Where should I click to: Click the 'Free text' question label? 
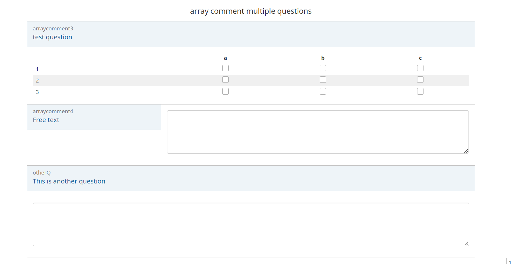46,120
